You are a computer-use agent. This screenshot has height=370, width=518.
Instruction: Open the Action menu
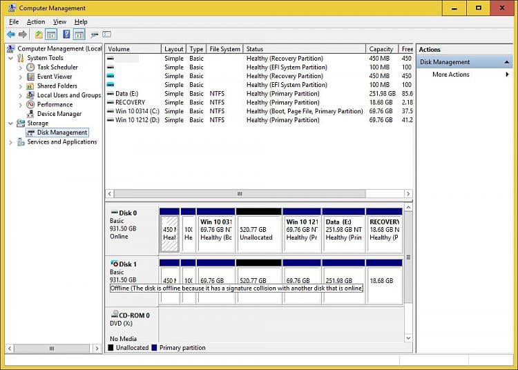click(x=36, y=22)
